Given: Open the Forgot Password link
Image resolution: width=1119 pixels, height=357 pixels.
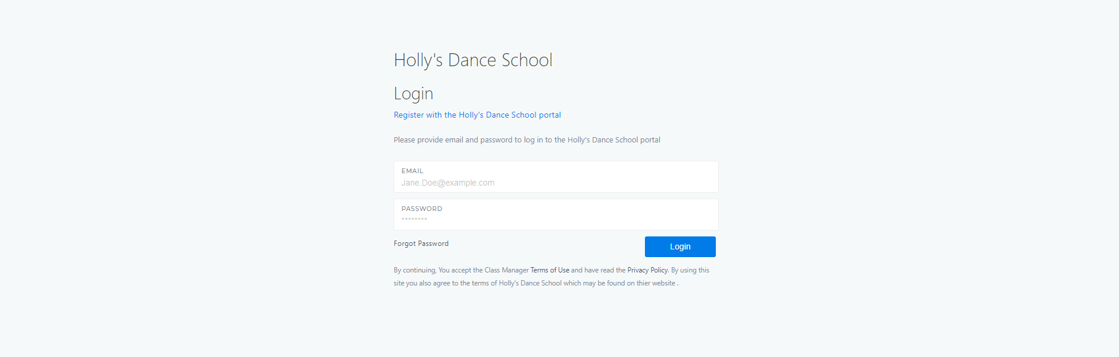Looking at the screenshot, I should click(x=421, y=244).
